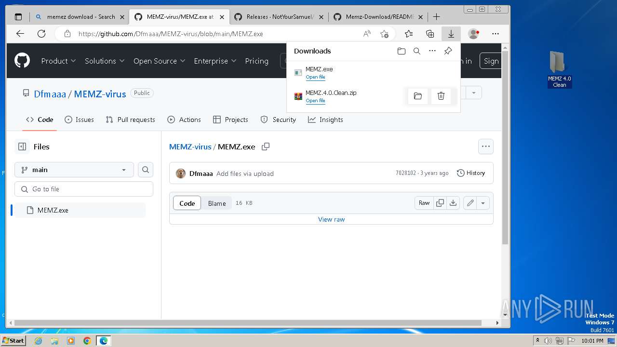This screenshot has height=347, width=617.
Task: Open the Security tab
Action: 278,120
